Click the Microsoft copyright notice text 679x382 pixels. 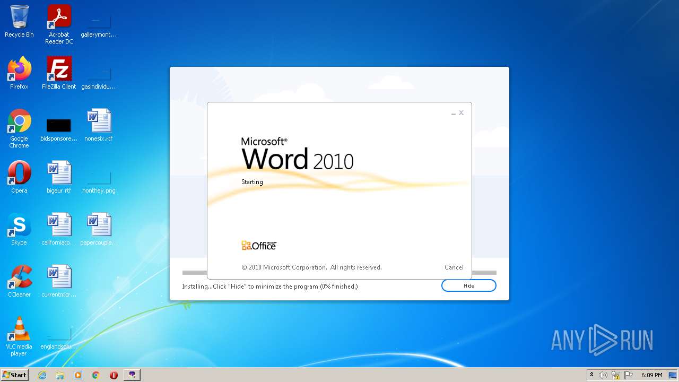coord(311,267)
